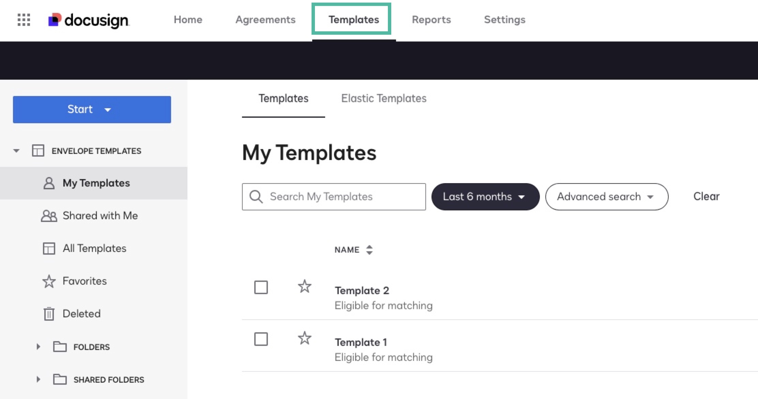The height and width of the screenshot is (399, 758).
Task: Click the Clear filters link
Action: pyautogui.click(x=706, y=196)
